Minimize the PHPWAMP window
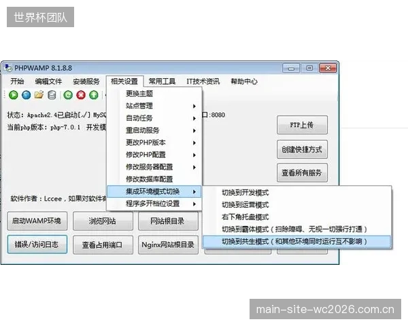Image resolution: width=408 pixels, height=326 pixels. (291, 68)
